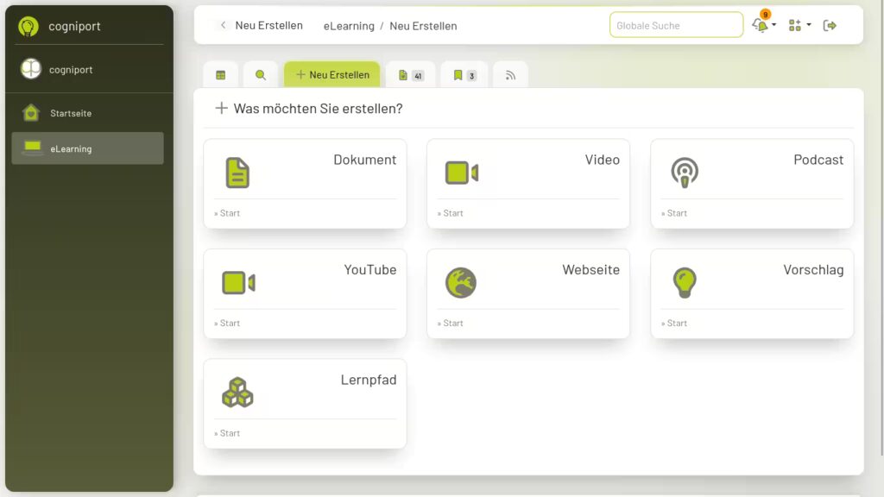This screenshot has width=884, height=497.
Task: Click the Dokument file icon
Action: [237, 173]
